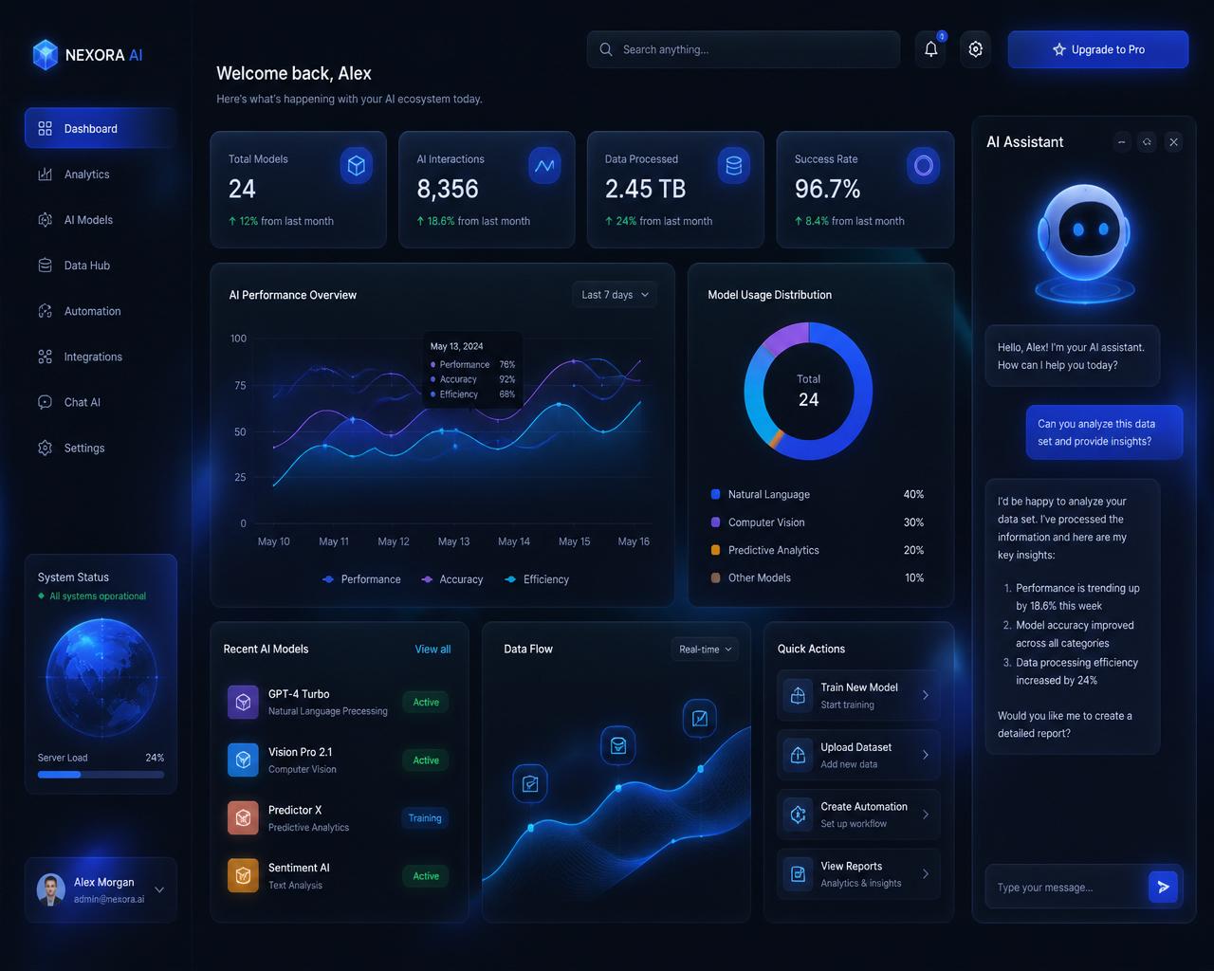The height and width of the screenshot is (971, 1214).
Task: Minimize the AI Assistant panel
Action: [1122, 142]
